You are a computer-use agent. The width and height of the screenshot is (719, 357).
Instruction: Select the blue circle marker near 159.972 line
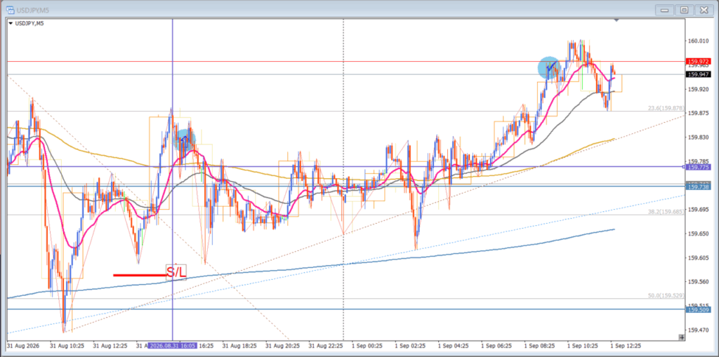click(x=549, y=68)
